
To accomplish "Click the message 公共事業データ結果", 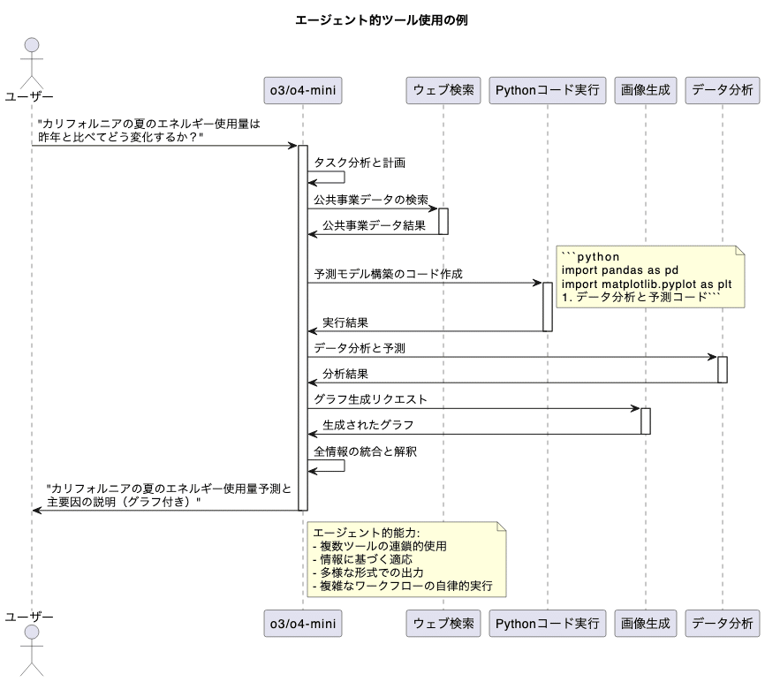I will pyautogui.click(x=374, y=225).
